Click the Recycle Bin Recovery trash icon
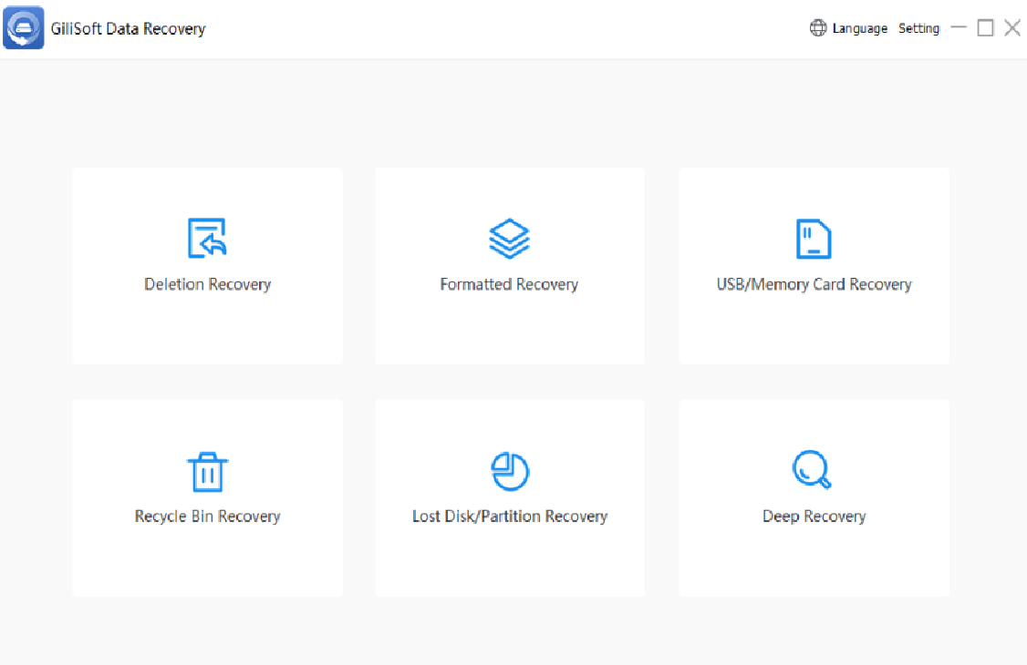Screen dimensions: 1027x665 [x=207, y=472]
